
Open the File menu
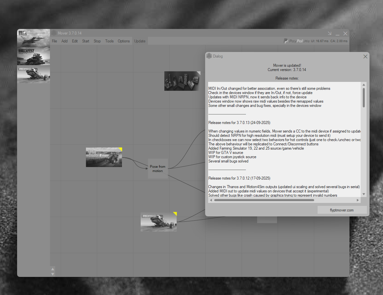click(x=55, y=41)
